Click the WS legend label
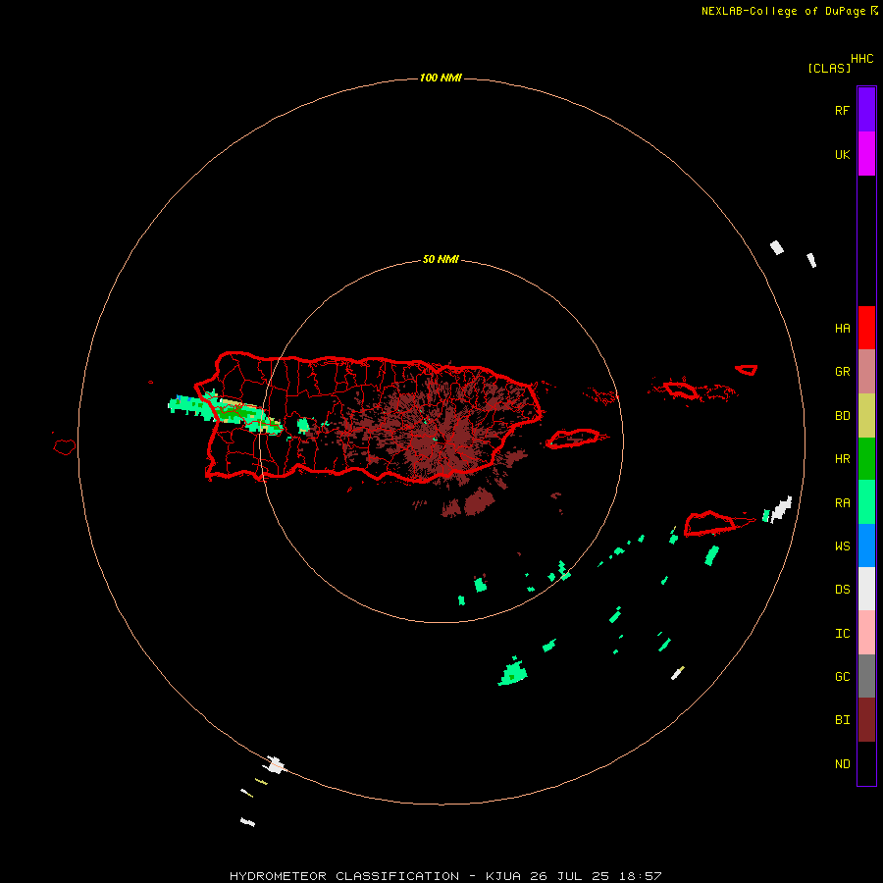 coord(842,546)
